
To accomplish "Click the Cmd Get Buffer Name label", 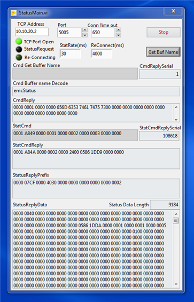I will pyautogui.click(x=36, y=65).
